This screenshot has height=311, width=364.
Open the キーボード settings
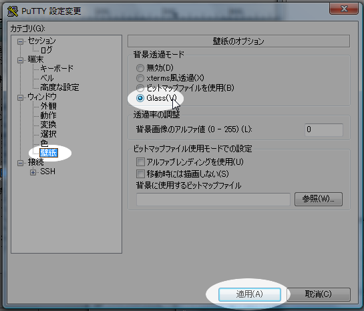click(57, 69)
